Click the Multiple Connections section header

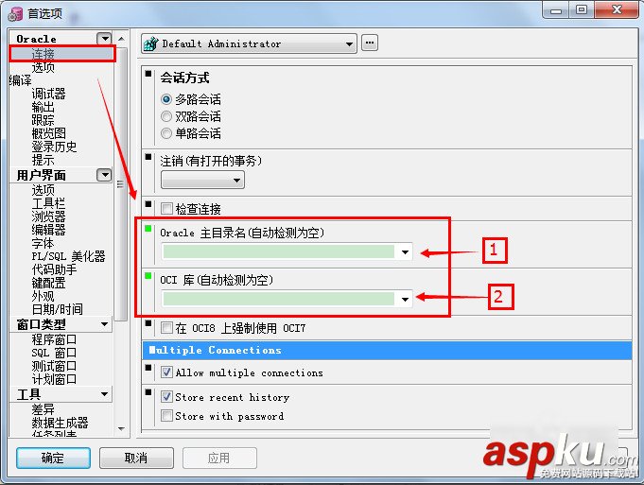click(387, 351)
